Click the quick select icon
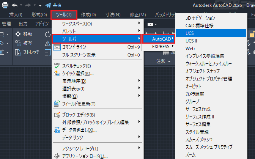Image resolution: width=255 pixels, height=159 pixels. tap(57, 74)
